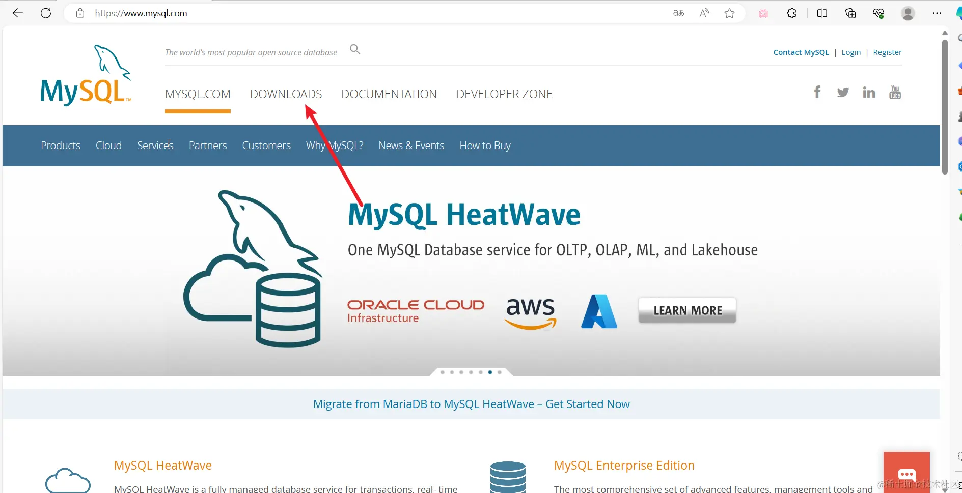Click the Login link
The height and width of the screenshot is (493, 962).
(x=851, y=52)
